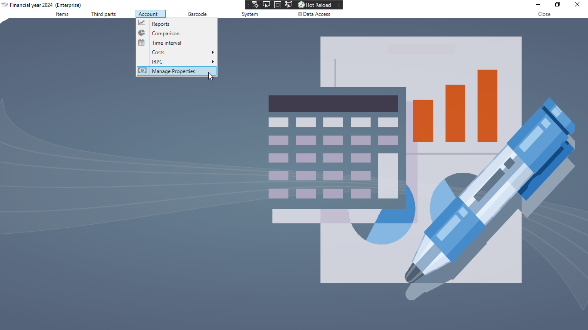This screenshot has width=588, height=330.
Task: Click the Close text button
Action: [x=544, y=14]
